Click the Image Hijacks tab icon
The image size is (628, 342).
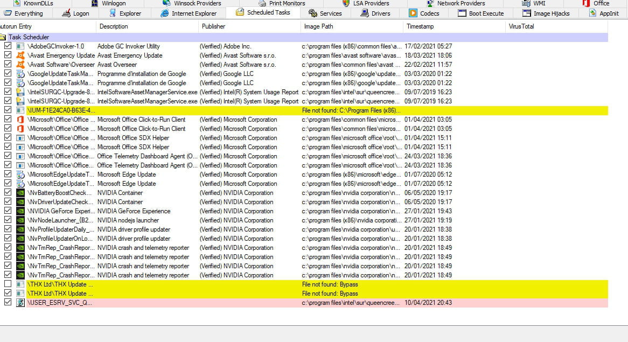pos(526,13)
